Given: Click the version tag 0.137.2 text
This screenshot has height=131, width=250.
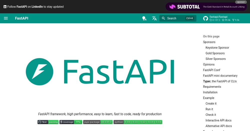Looking at the screenshot, I should 215,20.
